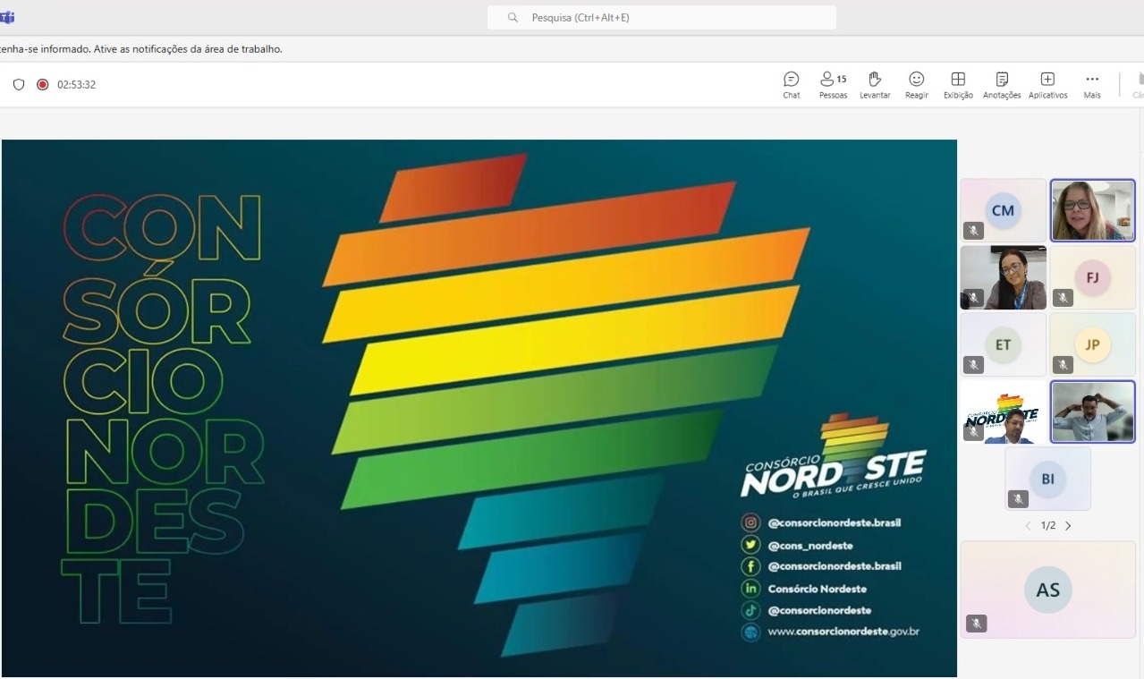Image resolution: width=1144 pixels, height=679 pixels.
Task: Raise hand with Levantar button
Action: pos(875,85)
